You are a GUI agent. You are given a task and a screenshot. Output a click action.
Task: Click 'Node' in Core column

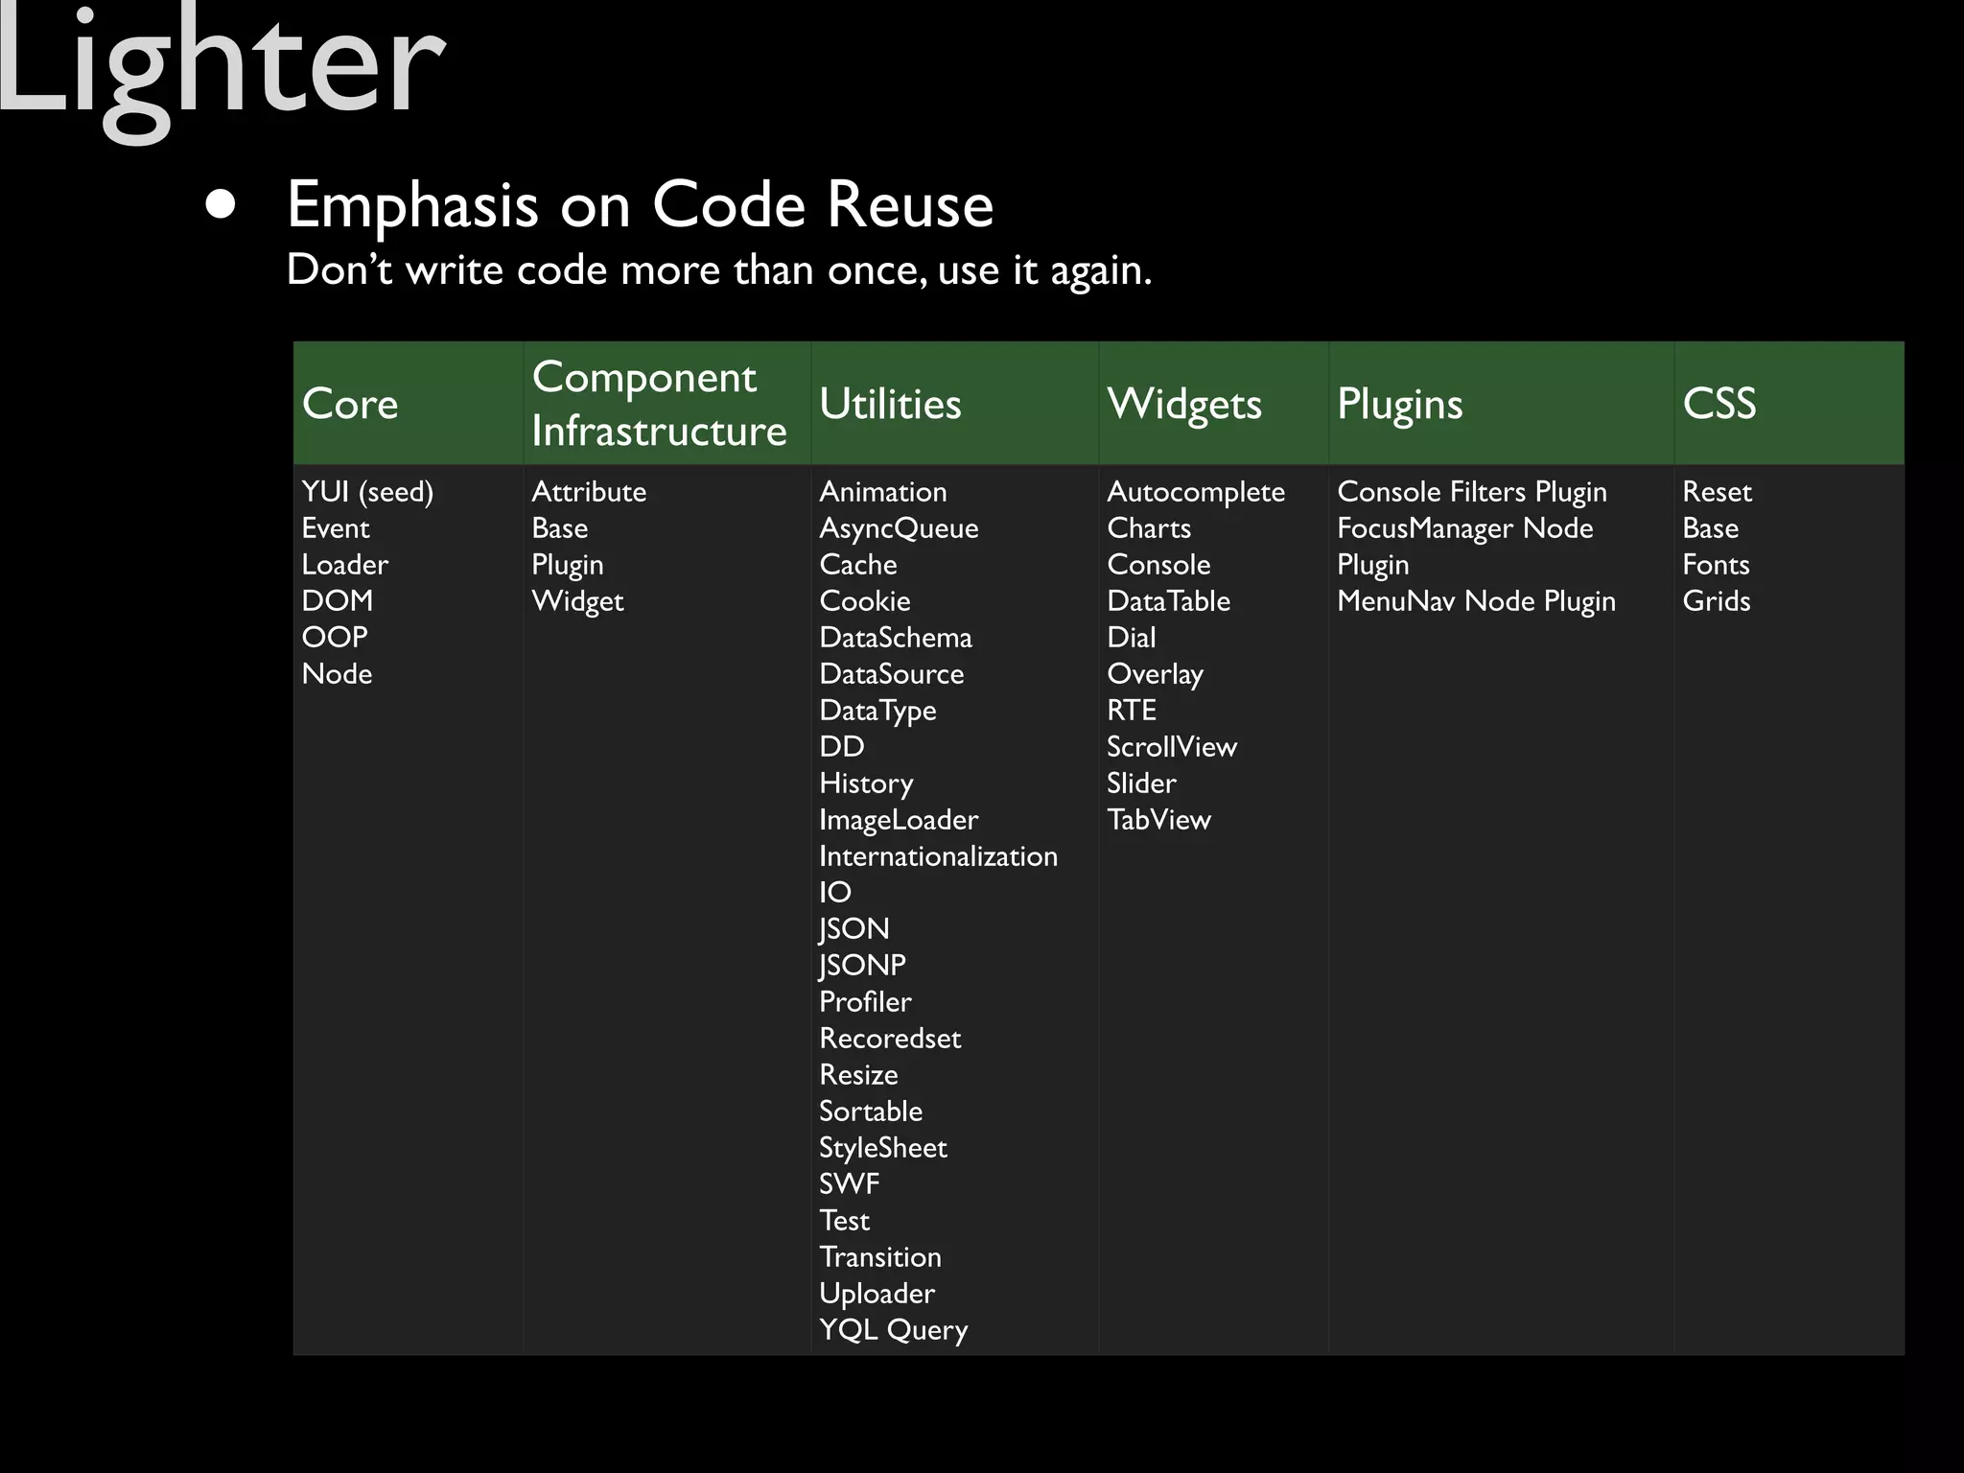click(x=337, y=674)
